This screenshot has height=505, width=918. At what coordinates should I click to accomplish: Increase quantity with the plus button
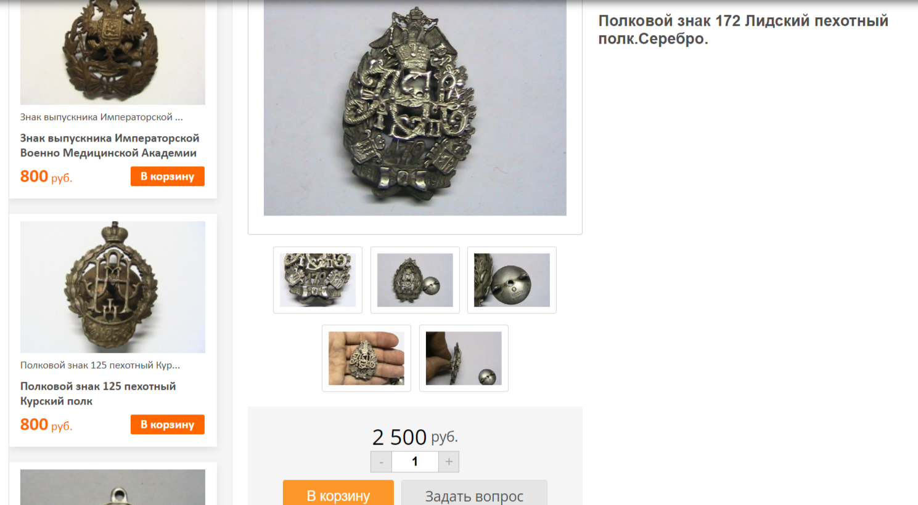[449, 462]
